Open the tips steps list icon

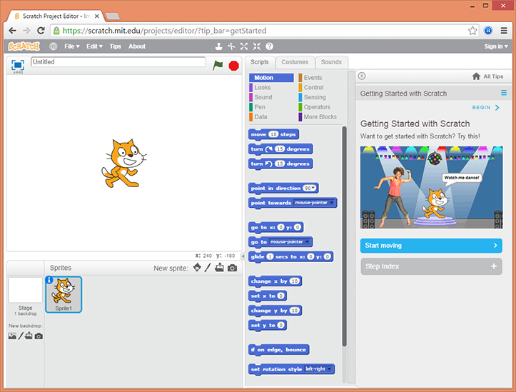pyautogui.click(x=504, y=93)
